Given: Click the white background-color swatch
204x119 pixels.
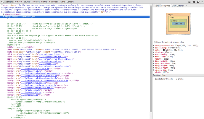Looking at the screenshot, I should [176, 45].
